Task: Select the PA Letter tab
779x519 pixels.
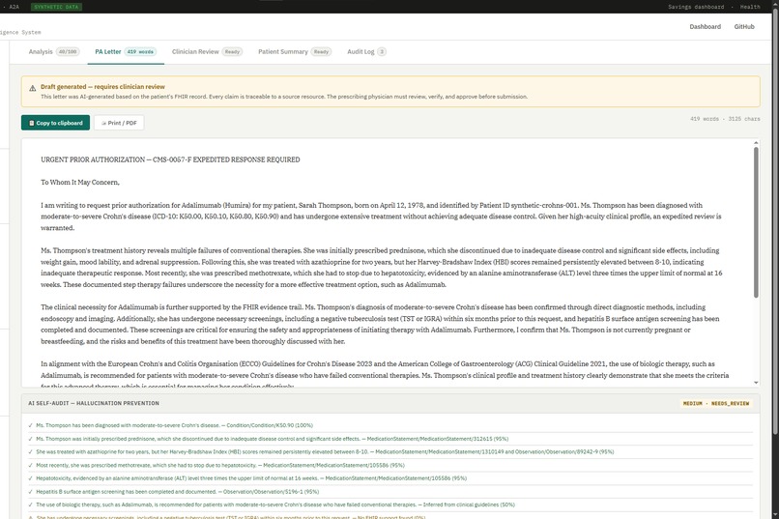Action: pyautogui.click(x=126, y=51)
